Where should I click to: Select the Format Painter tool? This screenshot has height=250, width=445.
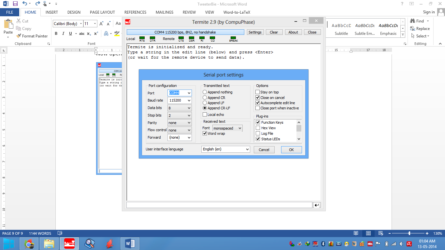click(x=32, y=36)
